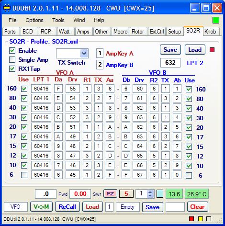Click the green status indicator near the menu
The width and height of the screenshot is (225, 226).
click(216, 20)
